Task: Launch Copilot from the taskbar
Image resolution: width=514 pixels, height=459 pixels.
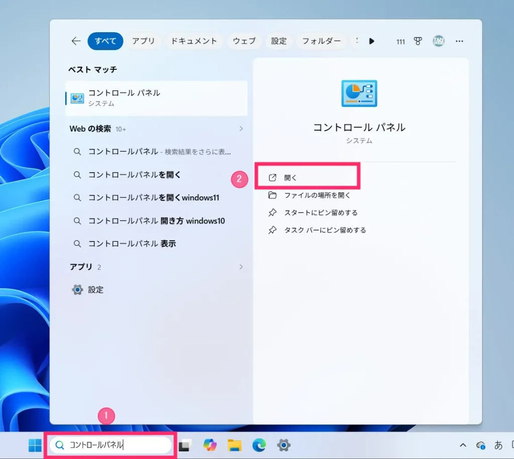Action: point(210,445)
